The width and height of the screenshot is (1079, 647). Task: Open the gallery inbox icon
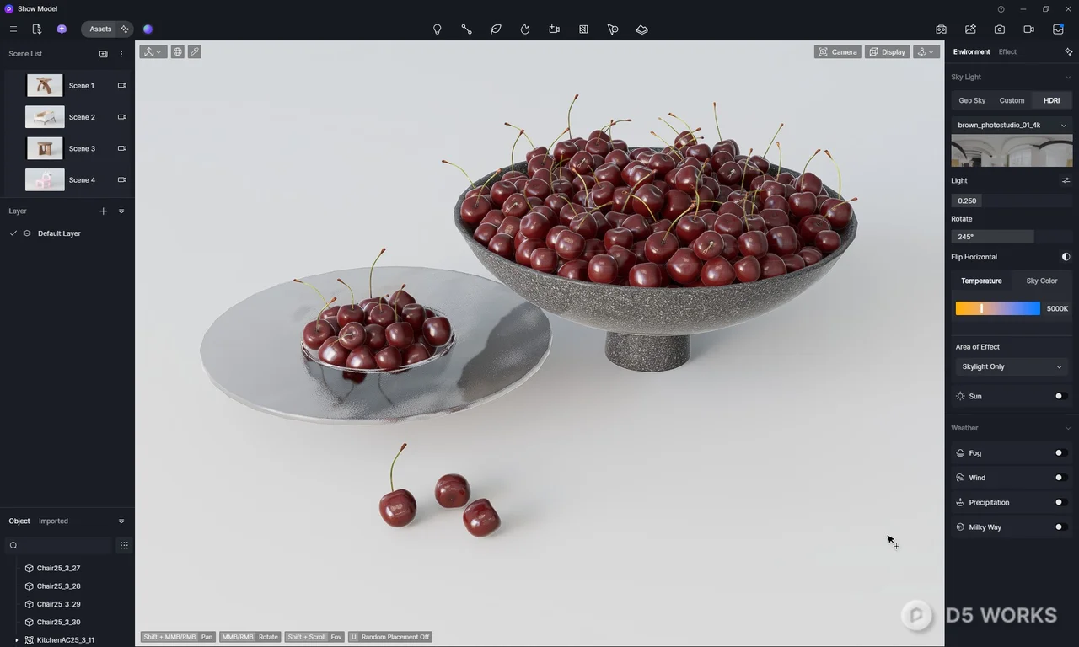(x=1058, y=29)
